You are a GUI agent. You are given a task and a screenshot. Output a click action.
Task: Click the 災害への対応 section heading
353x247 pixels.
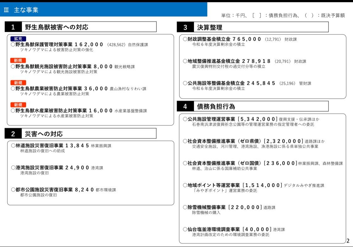pos(44,134)
